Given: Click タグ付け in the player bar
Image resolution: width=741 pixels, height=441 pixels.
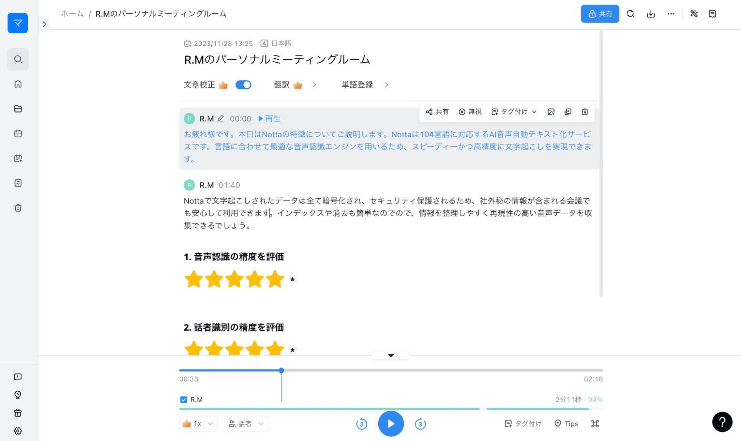Looking at the screenshot, I should pyautogui.click(x=523, y=424).
